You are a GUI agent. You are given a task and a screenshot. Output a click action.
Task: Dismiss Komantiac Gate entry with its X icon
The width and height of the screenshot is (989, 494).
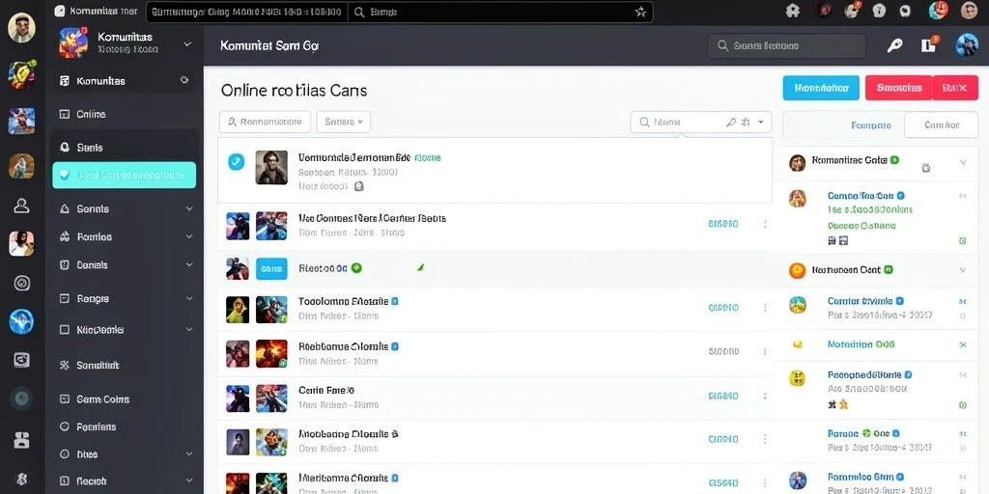(963, 162)
